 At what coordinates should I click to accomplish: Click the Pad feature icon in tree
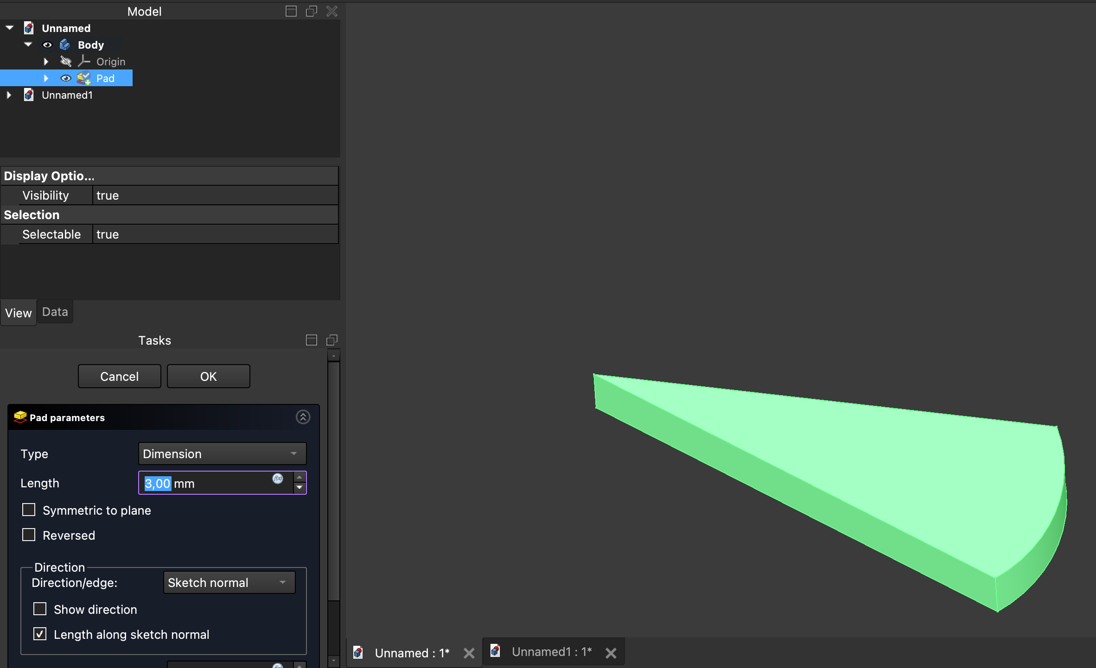pos(84,78)
